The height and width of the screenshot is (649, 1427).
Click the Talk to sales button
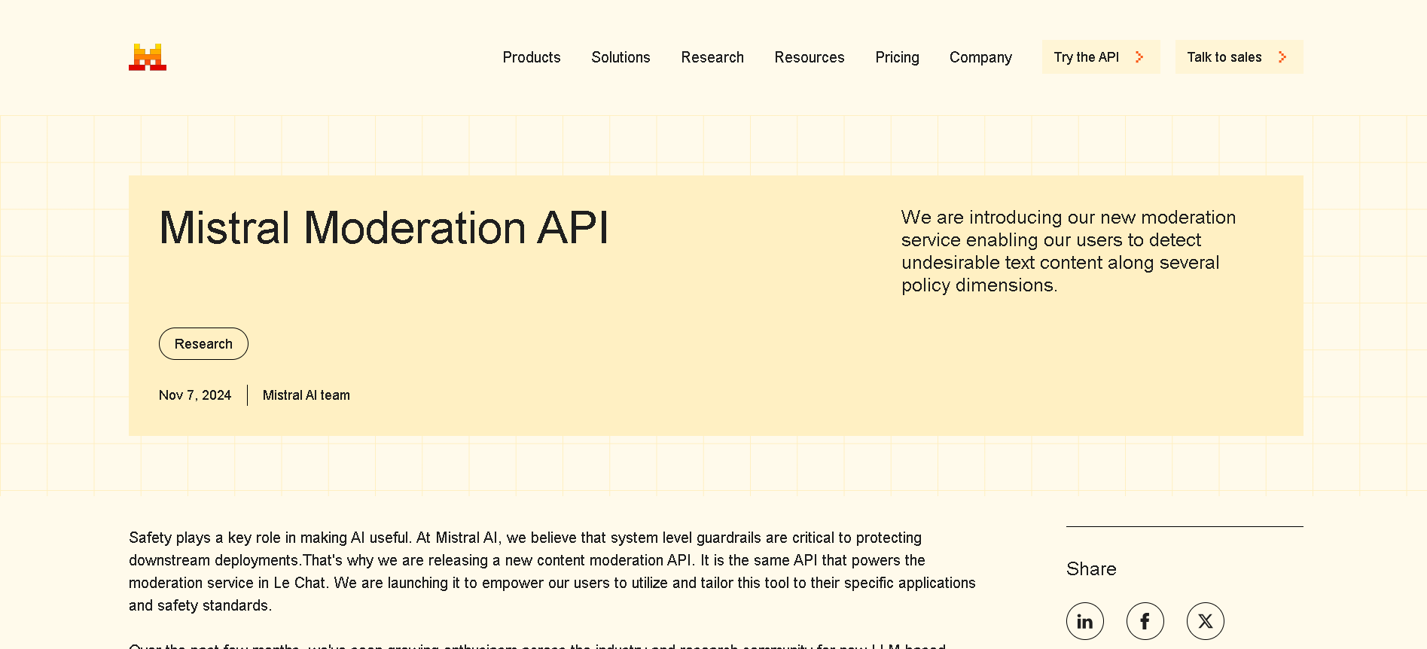click(x=1239, y=57)
